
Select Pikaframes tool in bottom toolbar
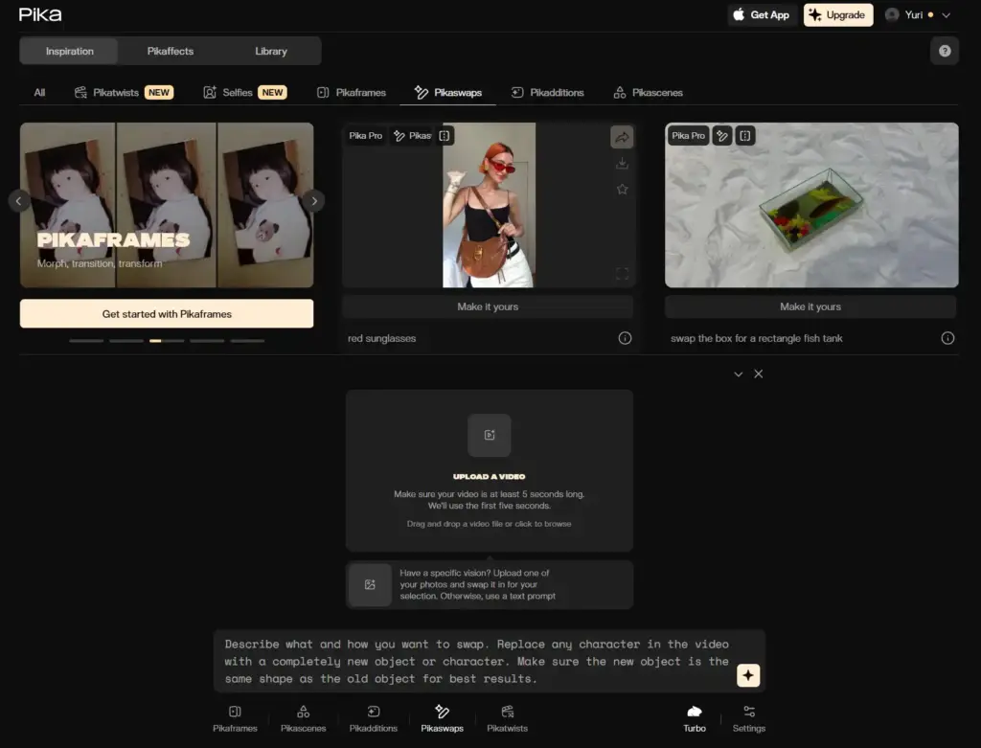[x=235, y=718]
